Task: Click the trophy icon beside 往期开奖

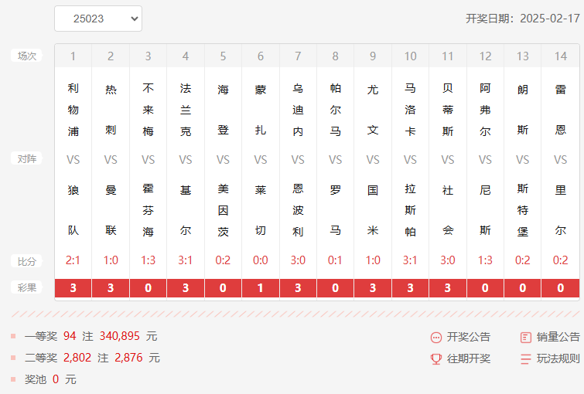Action: tap(436, 358)
